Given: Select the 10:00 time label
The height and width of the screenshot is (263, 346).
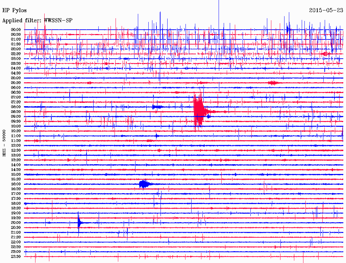Looking at the screenshot, I should click(x=16, y=126).
